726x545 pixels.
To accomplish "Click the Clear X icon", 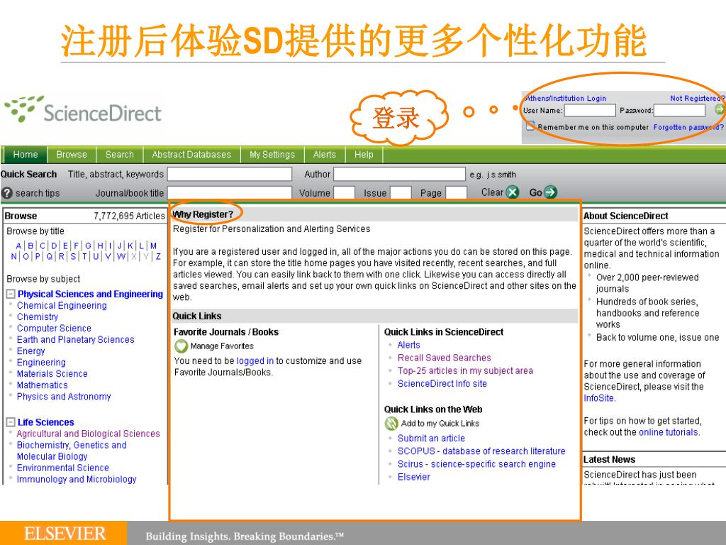I will pyautogui.click(x=512, y=192).
